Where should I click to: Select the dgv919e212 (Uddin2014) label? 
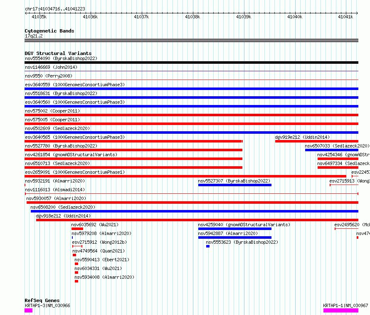coord(302,137)
